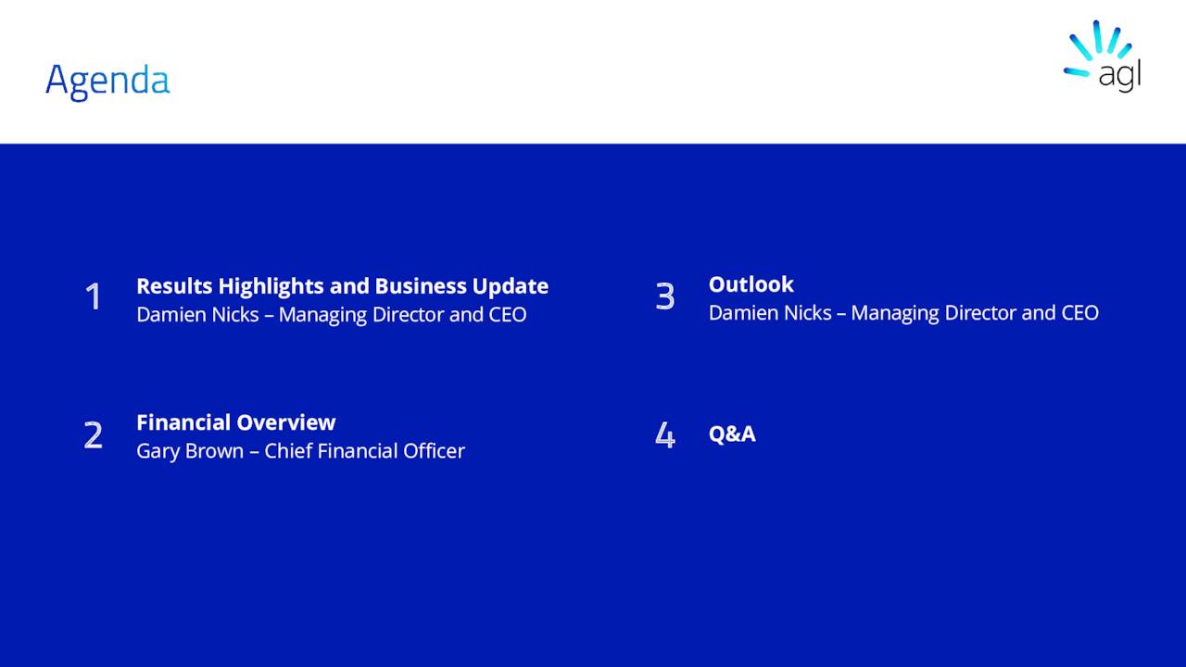Click the Agenda slide title

click(x=107, y=81)
